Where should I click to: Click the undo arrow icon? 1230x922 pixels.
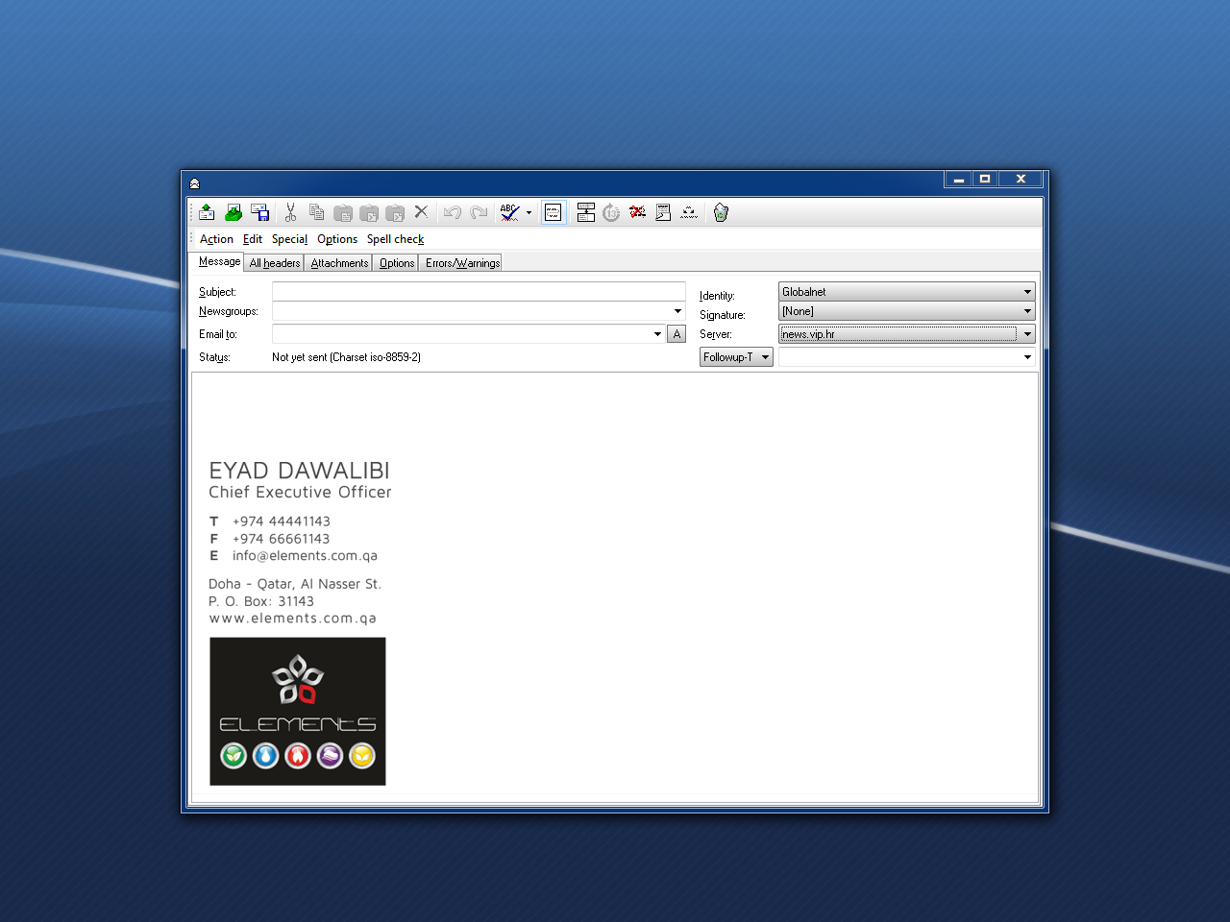[x=453, y=212]
